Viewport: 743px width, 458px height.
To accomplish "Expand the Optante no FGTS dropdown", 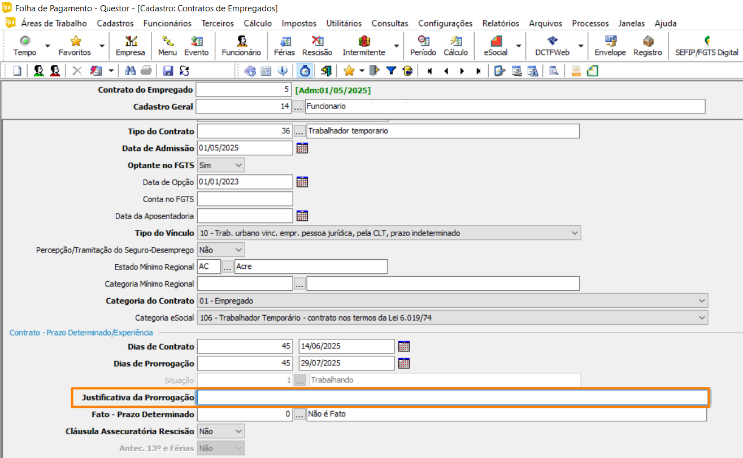I will point(238,165).
